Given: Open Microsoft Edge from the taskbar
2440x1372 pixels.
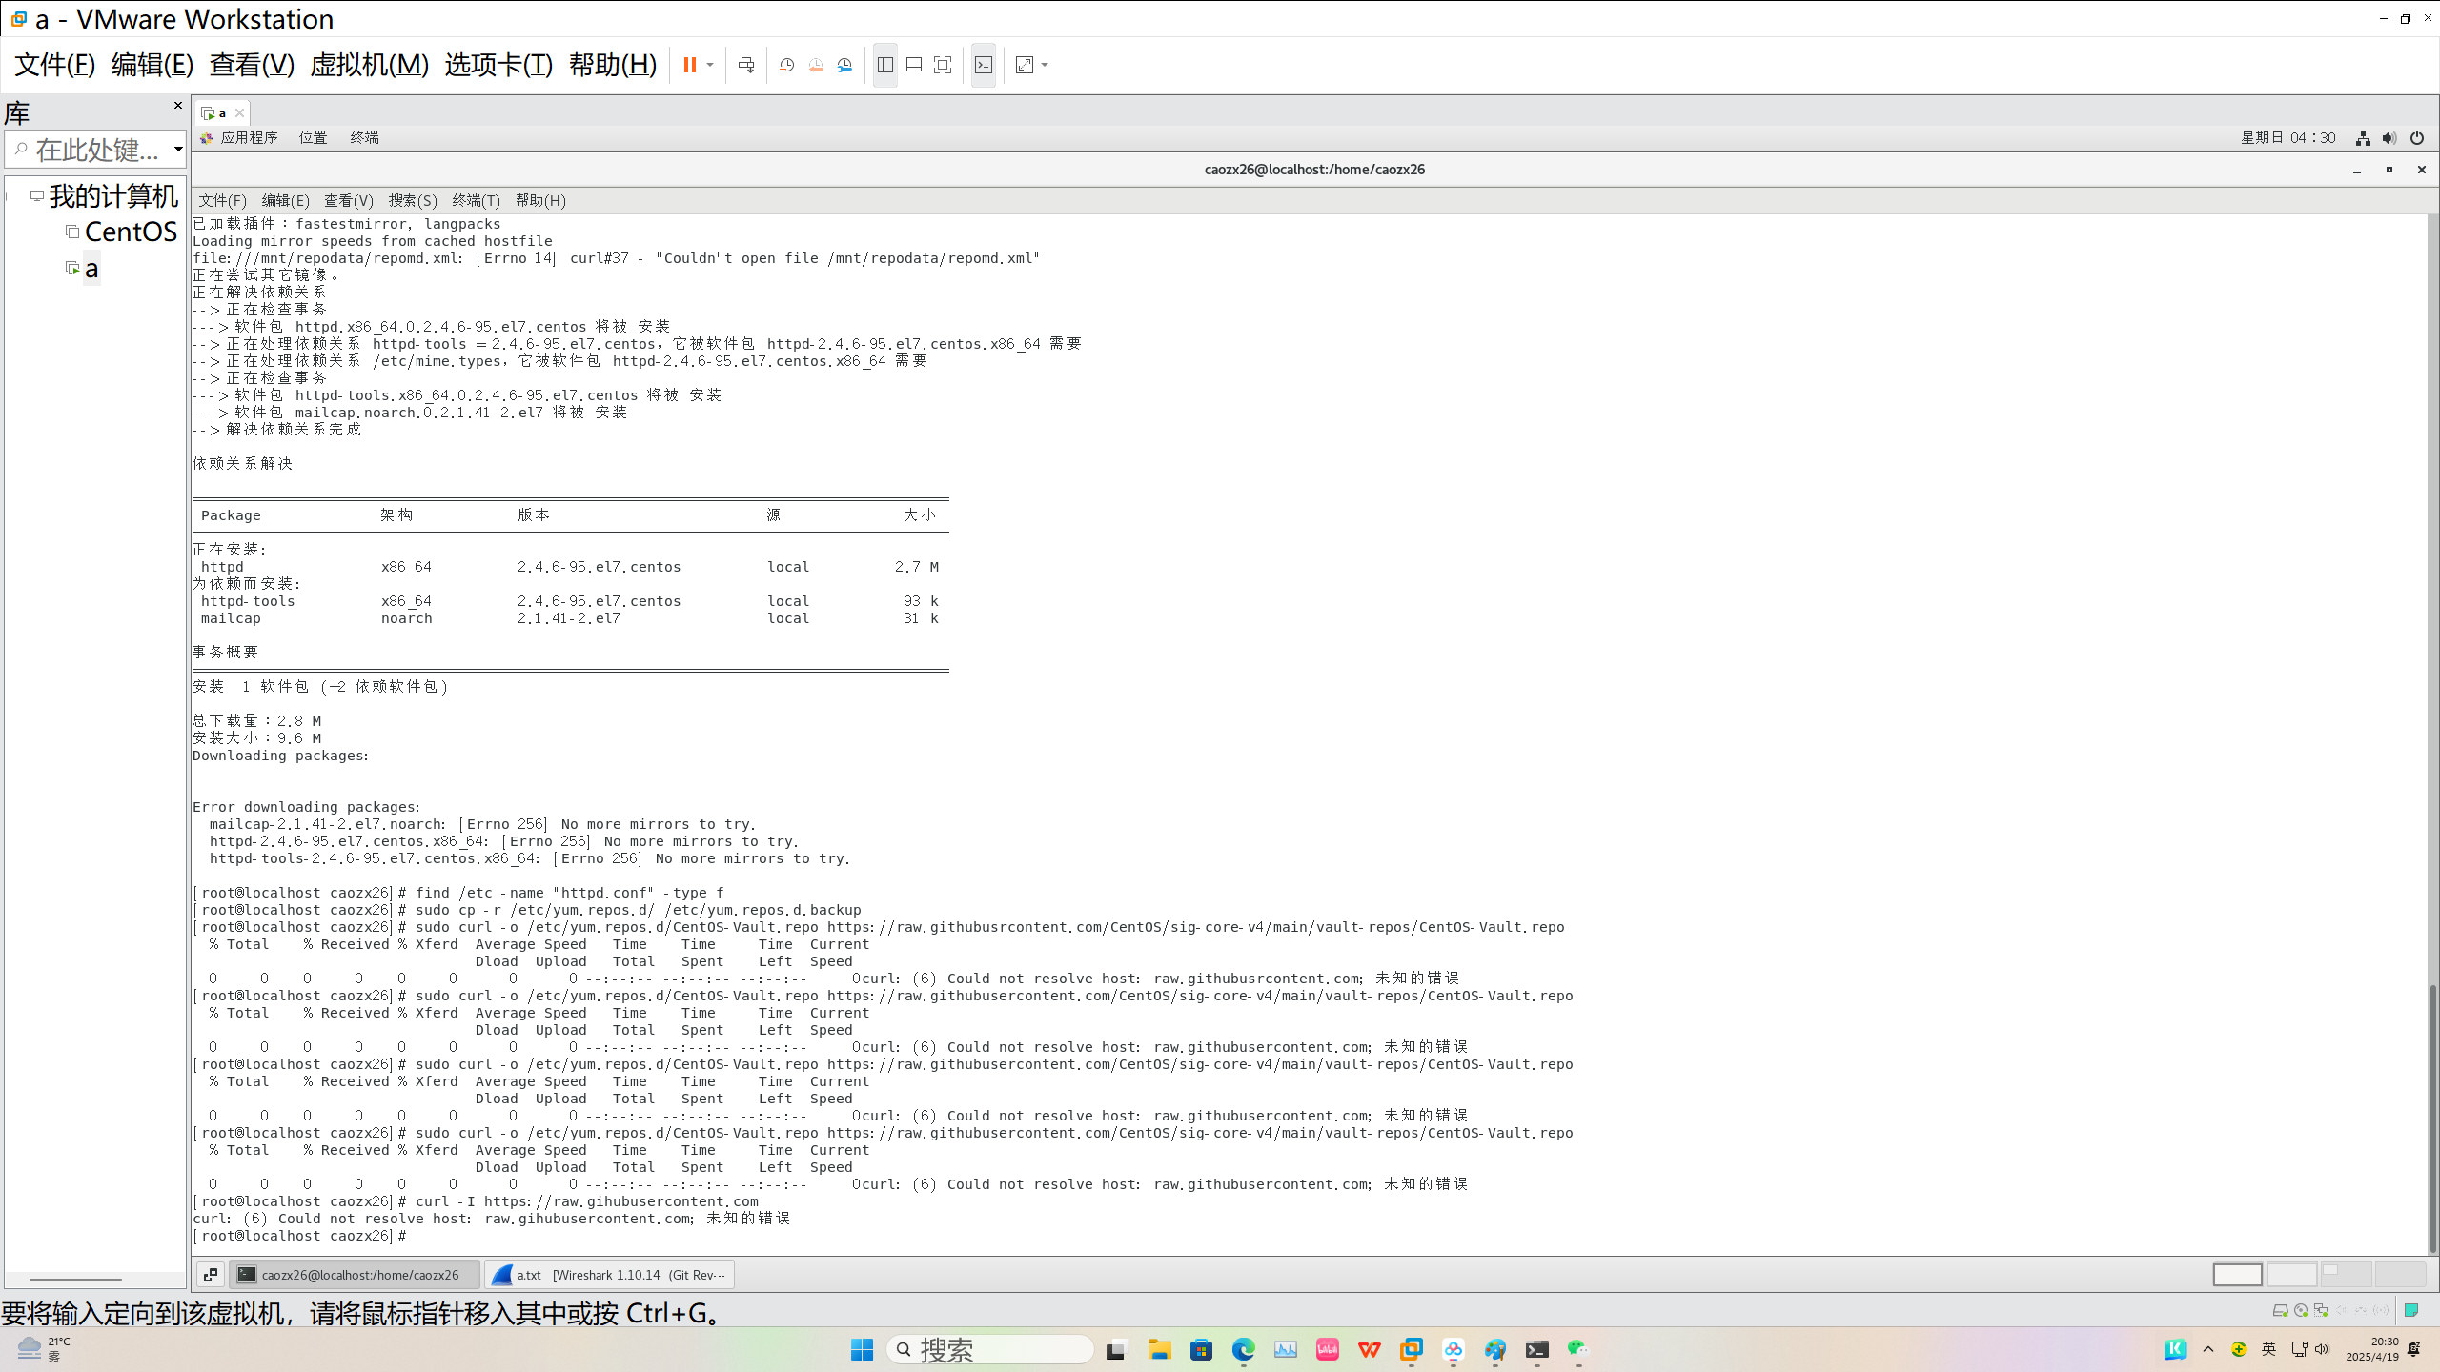Looking at the screenshot, I should (1243, 1349).
